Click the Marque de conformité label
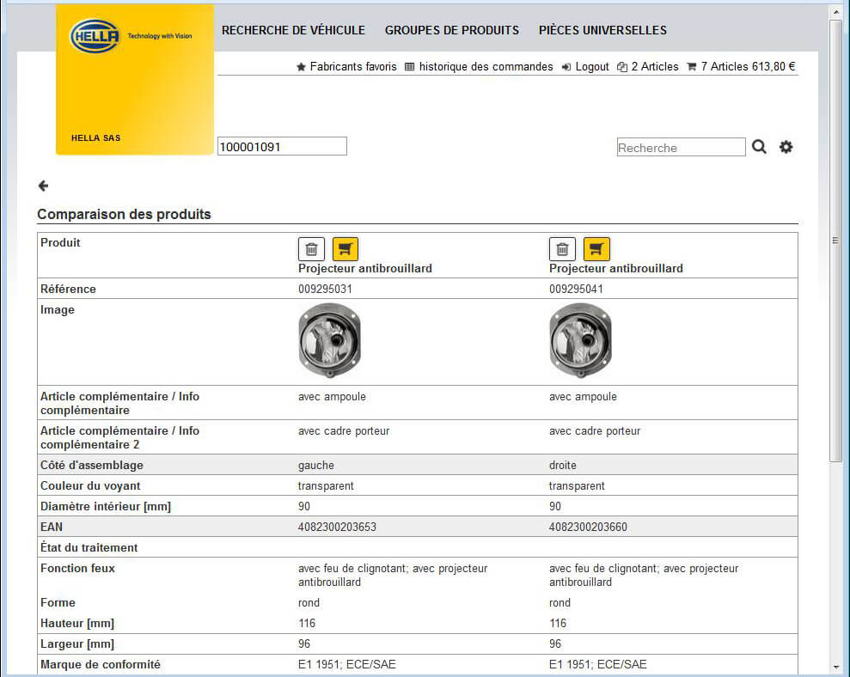Viewport: 850px width, 677px height. pos(101,664)
